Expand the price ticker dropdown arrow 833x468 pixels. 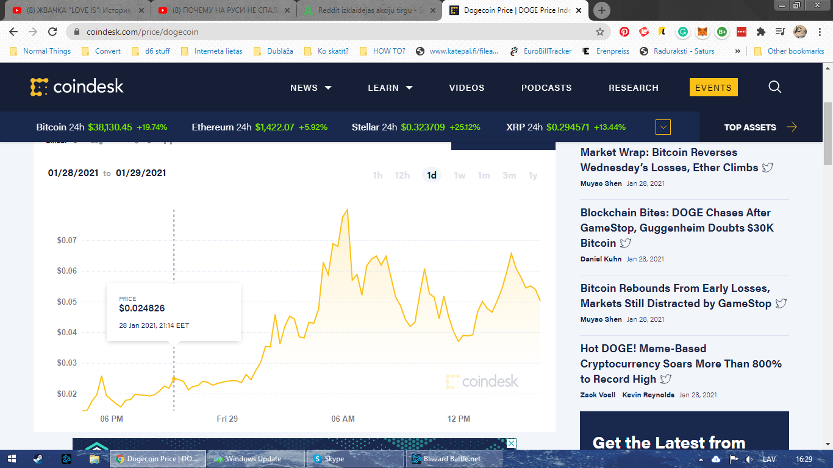point(663,127)
